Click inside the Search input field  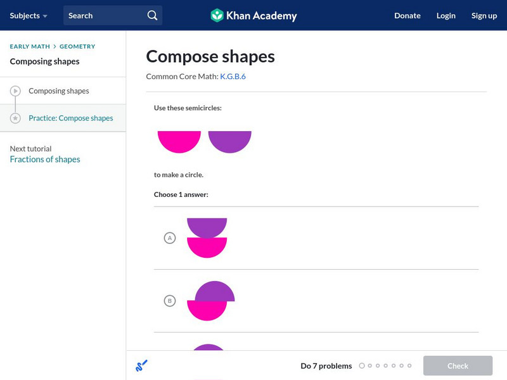(x=105, y=15)
